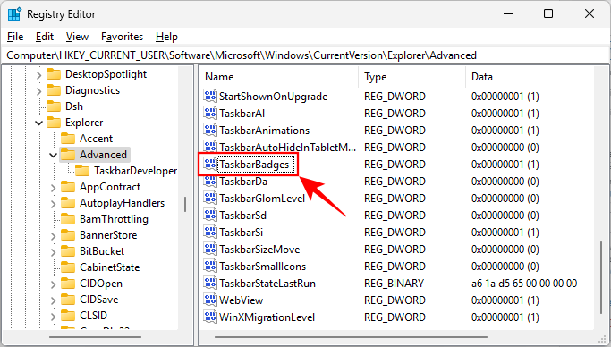
Task: Select the CIDOpen key label
Action: 101,284
